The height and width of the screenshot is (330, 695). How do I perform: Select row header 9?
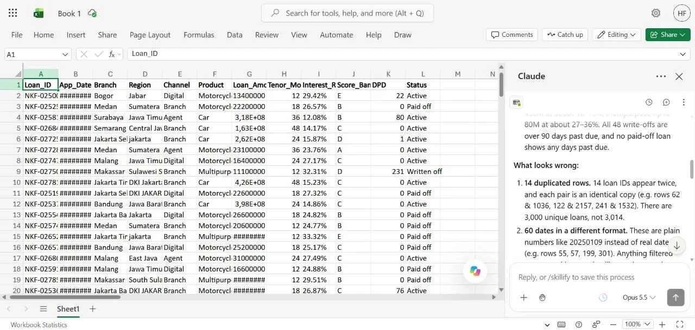click(11, 171)
